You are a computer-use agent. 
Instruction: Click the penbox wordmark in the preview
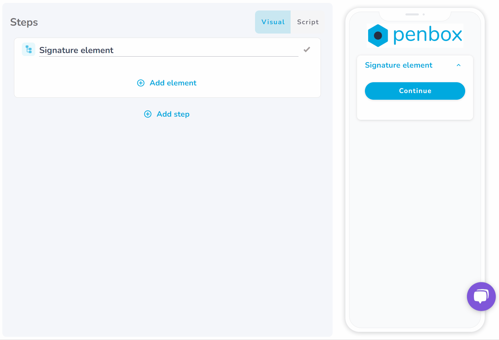pyautogui.click(x=428, y=35)
